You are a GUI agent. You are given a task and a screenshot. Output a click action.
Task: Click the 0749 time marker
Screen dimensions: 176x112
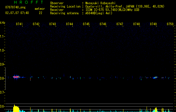[x=153, y=24]
